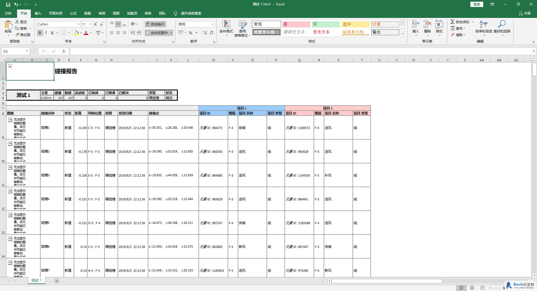
Task: Open the font name Calibri dropdown
Action: (79, 24)
